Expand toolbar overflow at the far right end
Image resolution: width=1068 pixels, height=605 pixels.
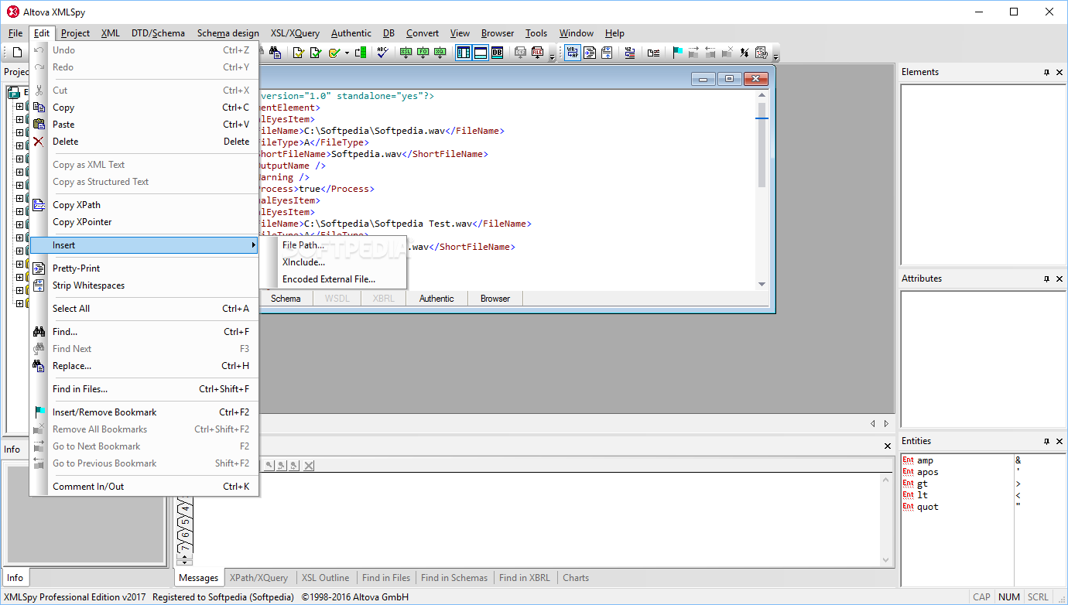(775, 56)
